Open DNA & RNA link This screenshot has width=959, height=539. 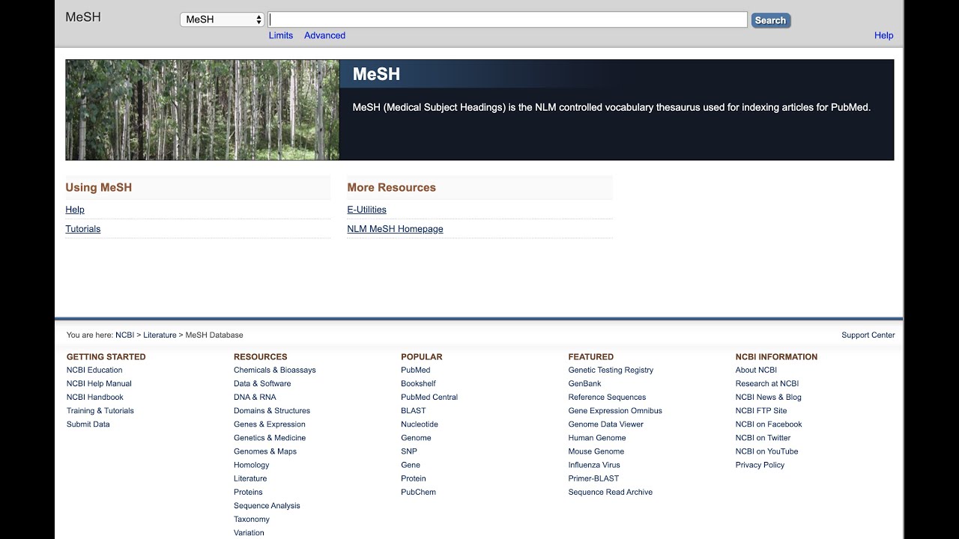click(255, 397)
